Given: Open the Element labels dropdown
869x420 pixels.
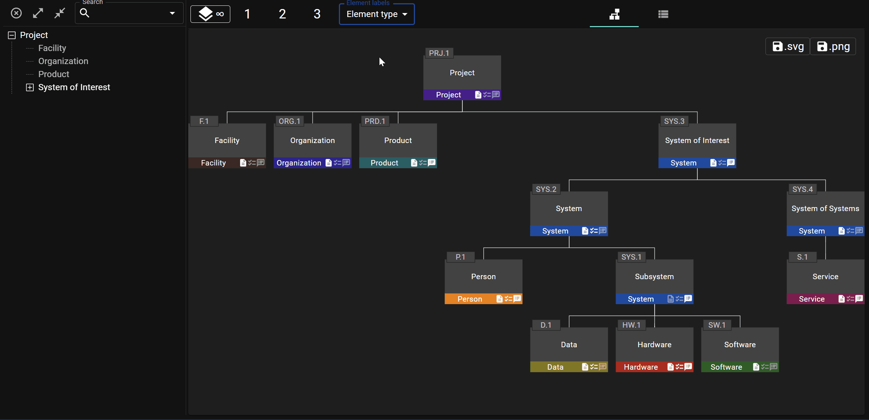Looking at the screenshot, I should pos(377,14).
